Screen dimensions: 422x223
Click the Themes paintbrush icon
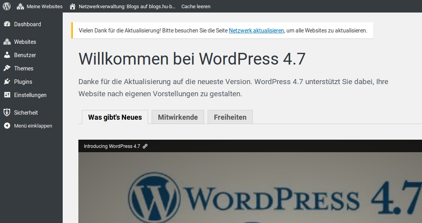pos(7,68)
